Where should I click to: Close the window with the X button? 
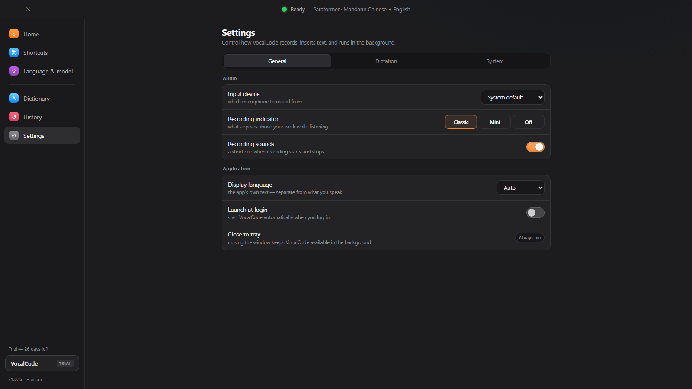coord(28,9)
